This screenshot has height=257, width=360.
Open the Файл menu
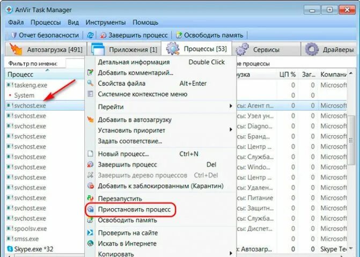(x=16, y=23)
